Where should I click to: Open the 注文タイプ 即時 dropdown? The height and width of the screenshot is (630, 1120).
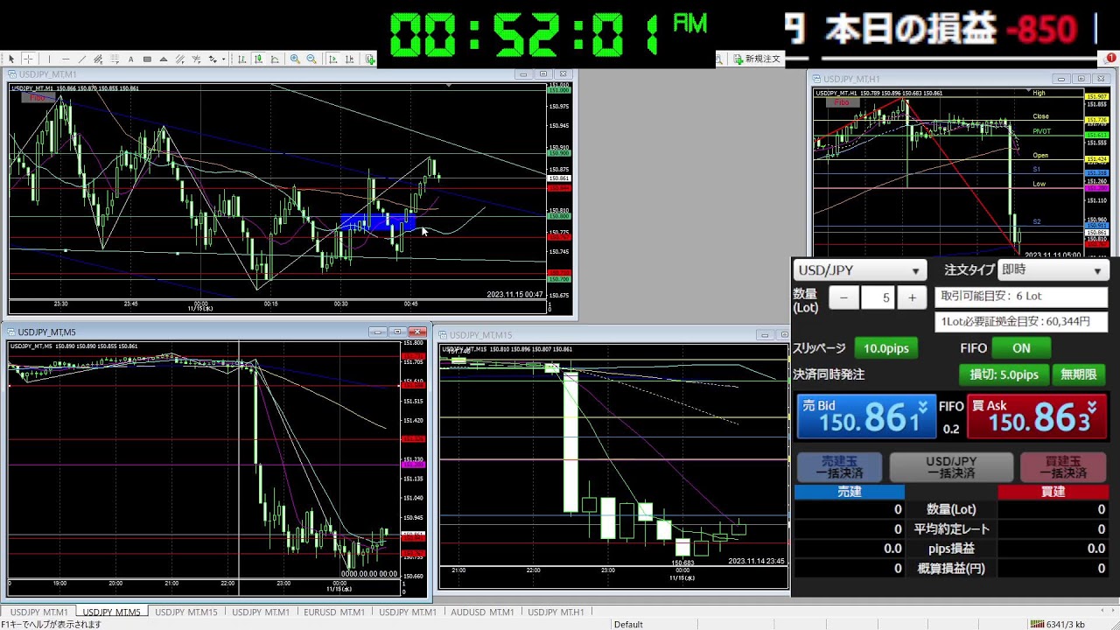(x=1051, y=270)
